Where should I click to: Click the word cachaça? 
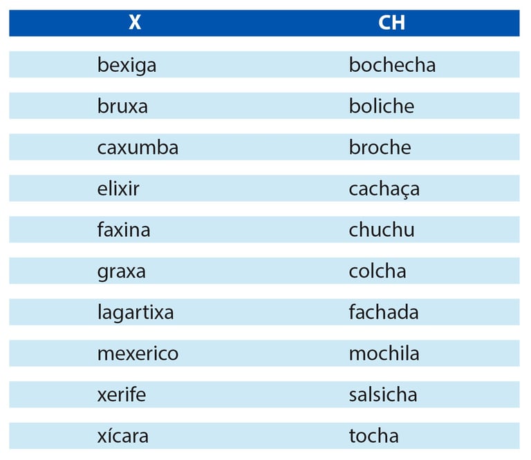point(384,189)
